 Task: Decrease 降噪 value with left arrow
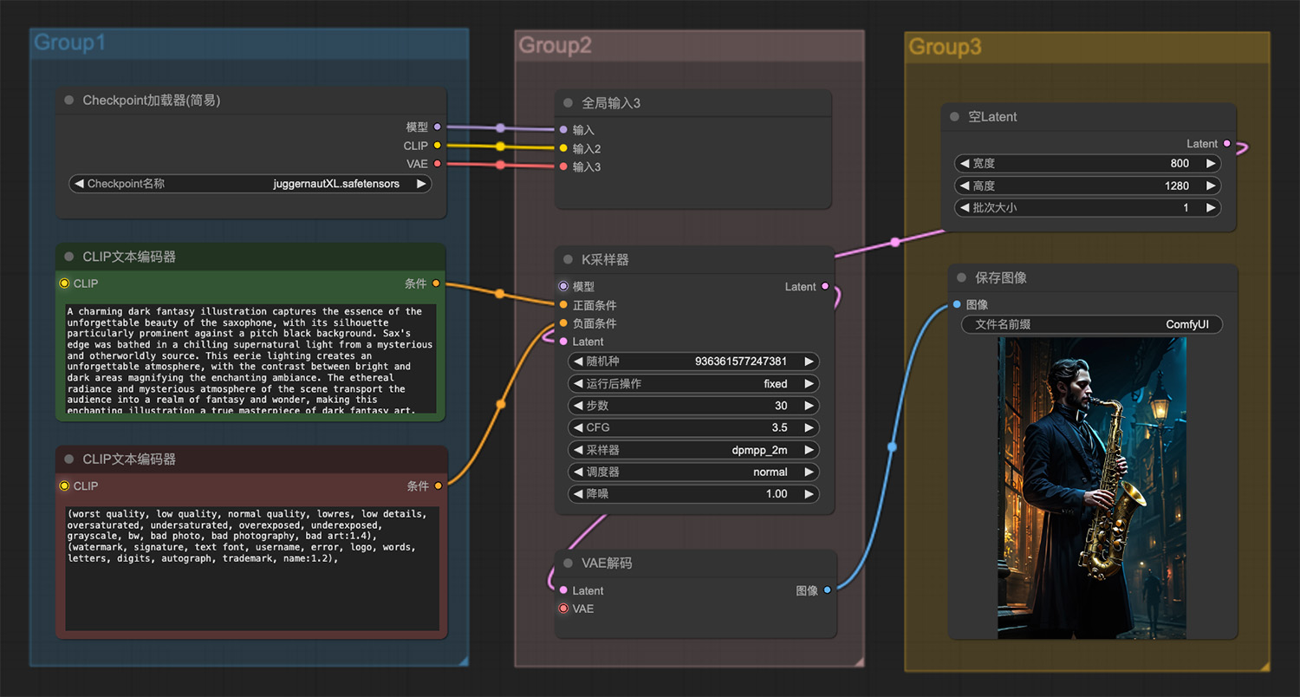578,494
